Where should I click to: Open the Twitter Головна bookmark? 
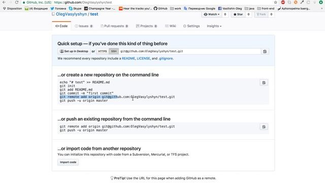click(x=58, y=9)
